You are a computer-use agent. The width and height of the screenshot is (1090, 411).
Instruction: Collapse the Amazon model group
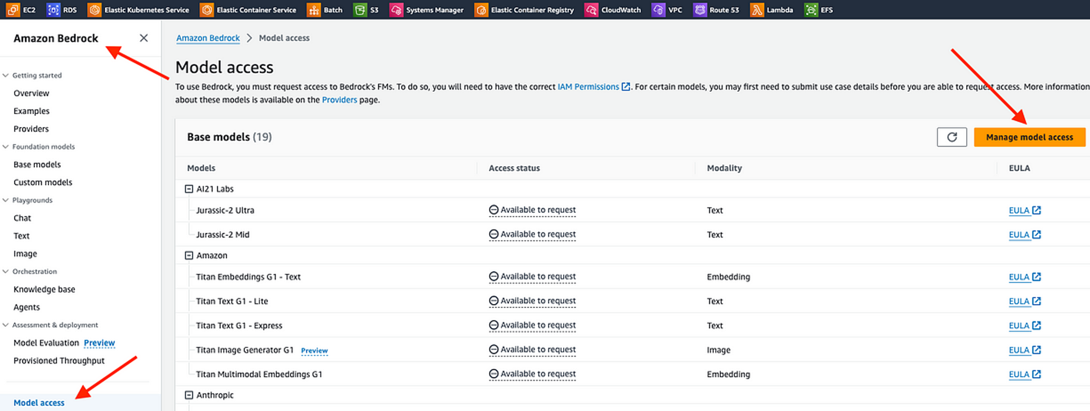[x=189, y=255]
